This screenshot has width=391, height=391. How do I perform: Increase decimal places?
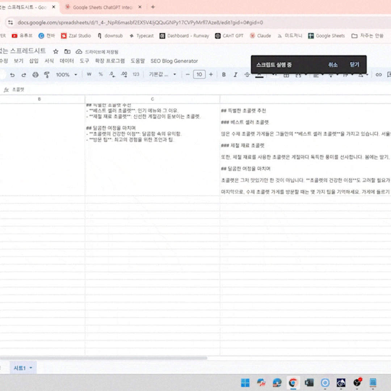[124, 74]
